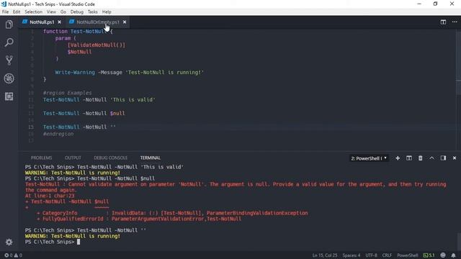Viewport: 461px width, 259px height.
Task: Click the '#endregion' comment line
Action: point(58,134)
